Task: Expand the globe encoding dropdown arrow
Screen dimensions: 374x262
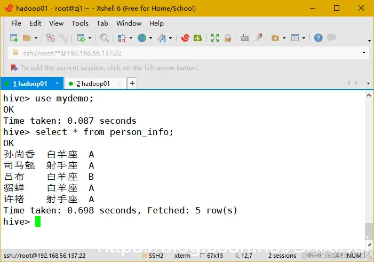Action: (x=151, y=38)
